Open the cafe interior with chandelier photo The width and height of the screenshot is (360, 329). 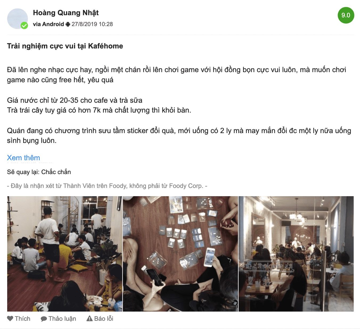[296, 254]
